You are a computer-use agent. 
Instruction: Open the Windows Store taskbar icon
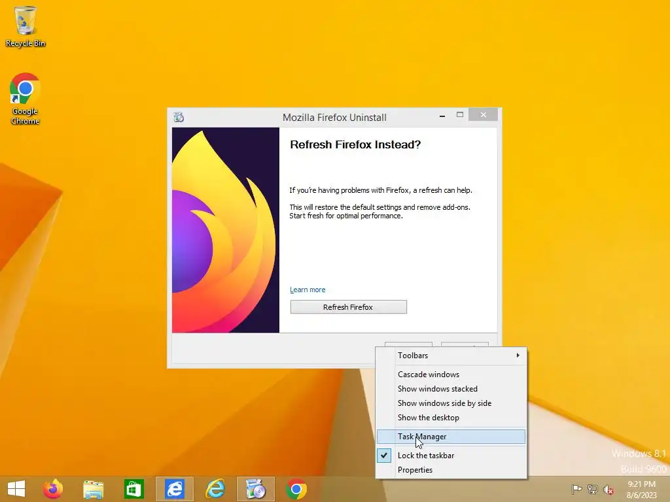(133, 489)
